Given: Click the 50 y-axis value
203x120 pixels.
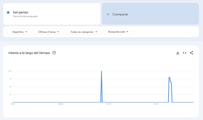Looking at the screenshot, I should (10, 87).
